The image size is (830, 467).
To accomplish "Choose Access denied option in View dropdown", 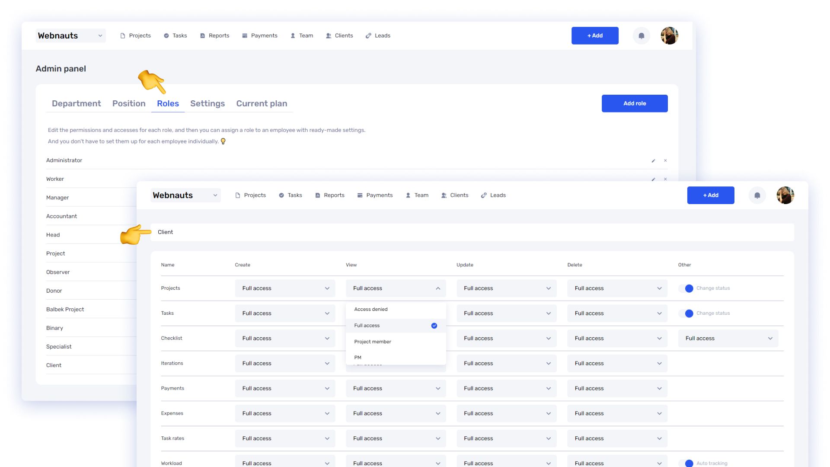I will (x=396, y=310).
